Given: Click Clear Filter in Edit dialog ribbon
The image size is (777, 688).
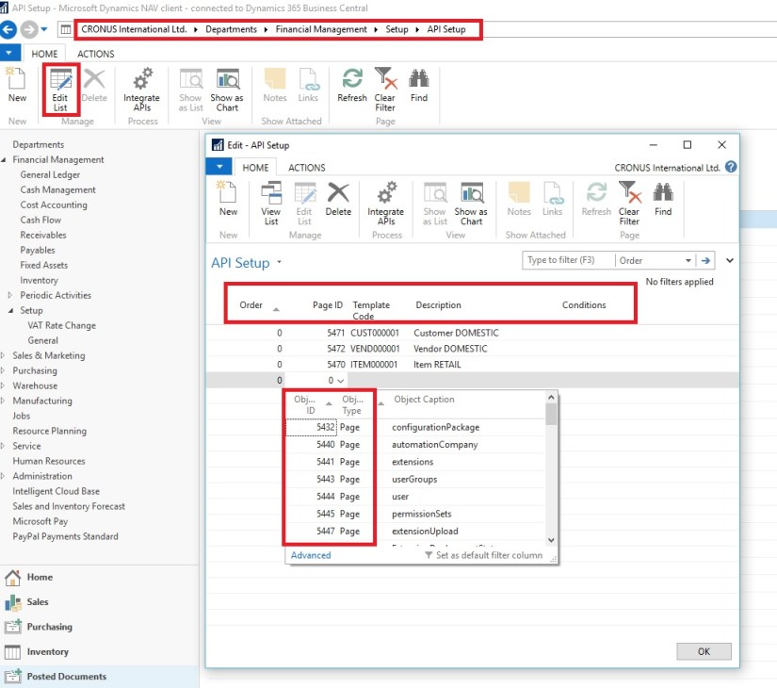Looking at the screenshot, I should point(629,204).
